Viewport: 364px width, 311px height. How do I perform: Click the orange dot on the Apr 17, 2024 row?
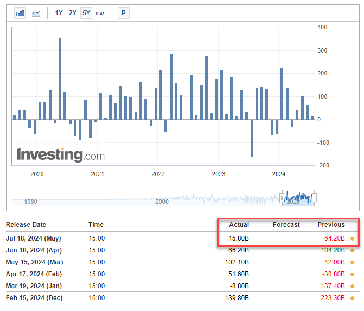(353, 274)
